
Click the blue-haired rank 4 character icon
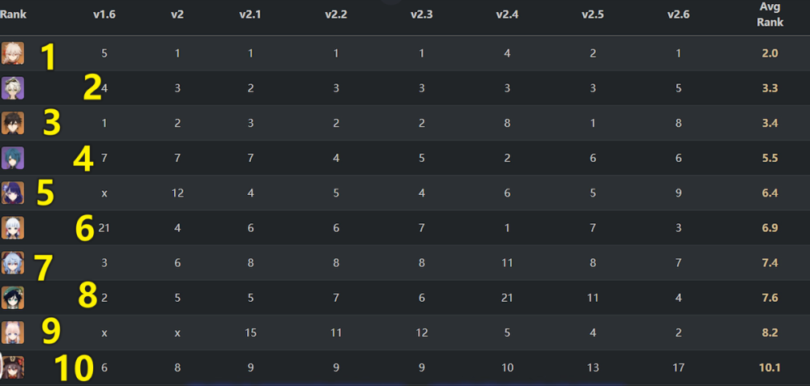pyautogui.click(x=12, y=158)
